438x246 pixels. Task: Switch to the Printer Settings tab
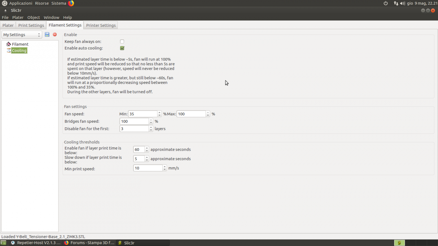click(x=101, y=25)
